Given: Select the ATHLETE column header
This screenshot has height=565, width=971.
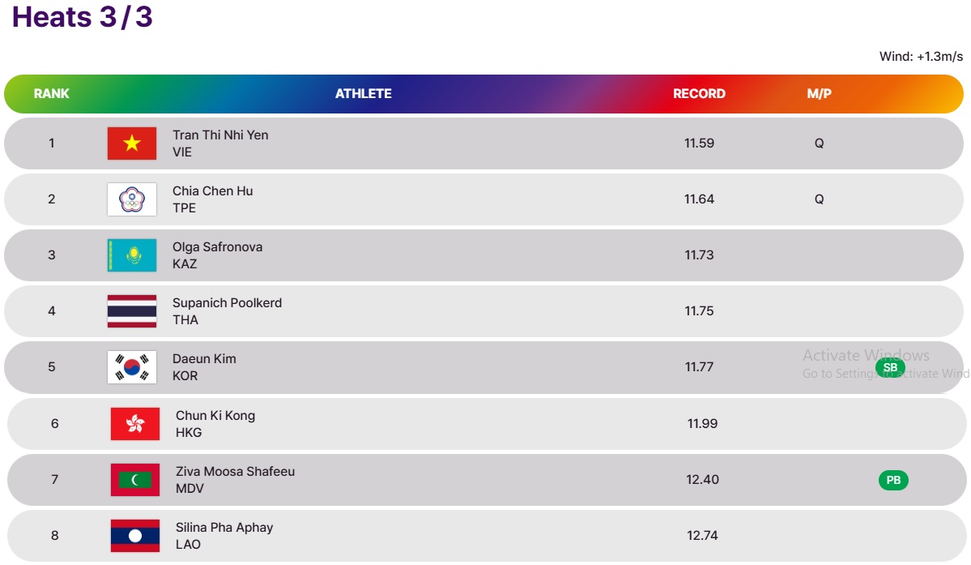Looking at the screenshot, I should [x=364, y=93].
